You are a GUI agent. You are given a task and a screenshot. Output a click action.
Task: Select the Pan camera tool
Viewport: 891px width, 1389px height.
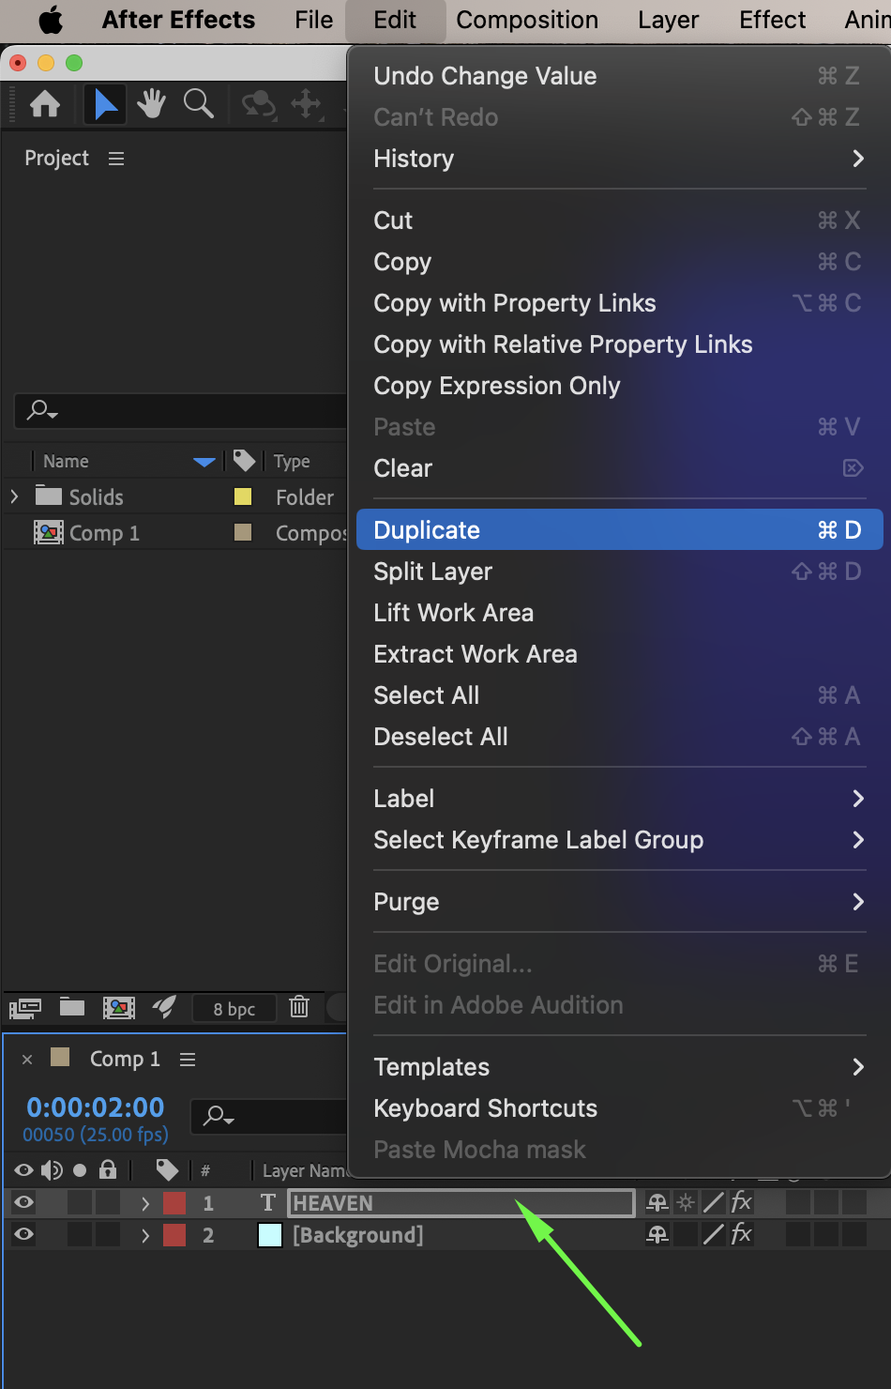point(307,104)
